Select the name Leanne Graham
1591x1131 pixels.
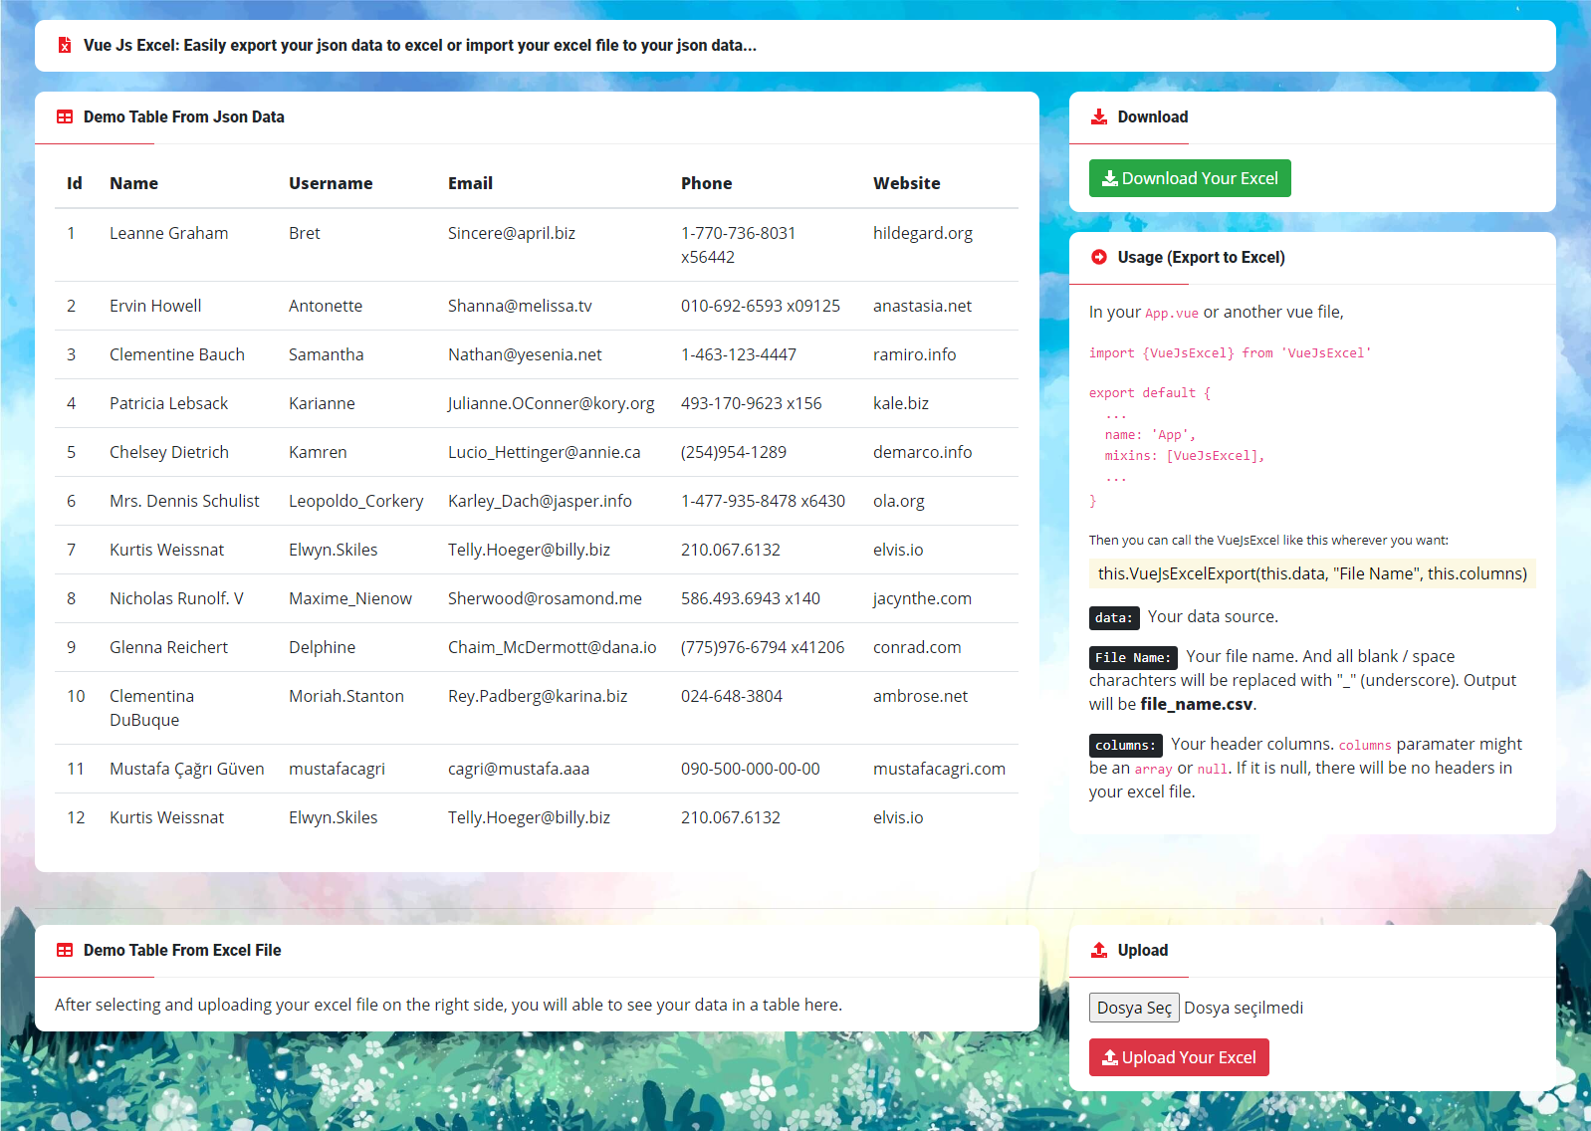coord(168,233)
